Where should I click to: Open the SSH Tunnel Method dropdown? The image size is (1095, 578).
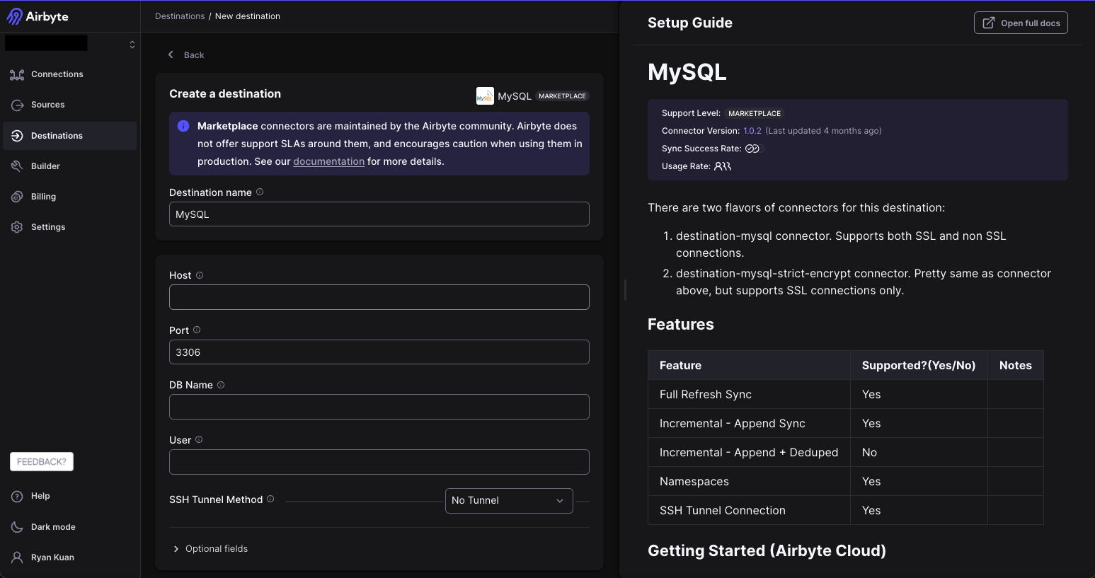point(509,500)
